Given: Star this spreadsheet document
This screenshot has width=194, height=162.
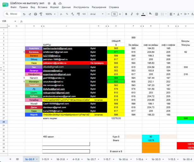Looking at the screenshot, I should (49, 3).
